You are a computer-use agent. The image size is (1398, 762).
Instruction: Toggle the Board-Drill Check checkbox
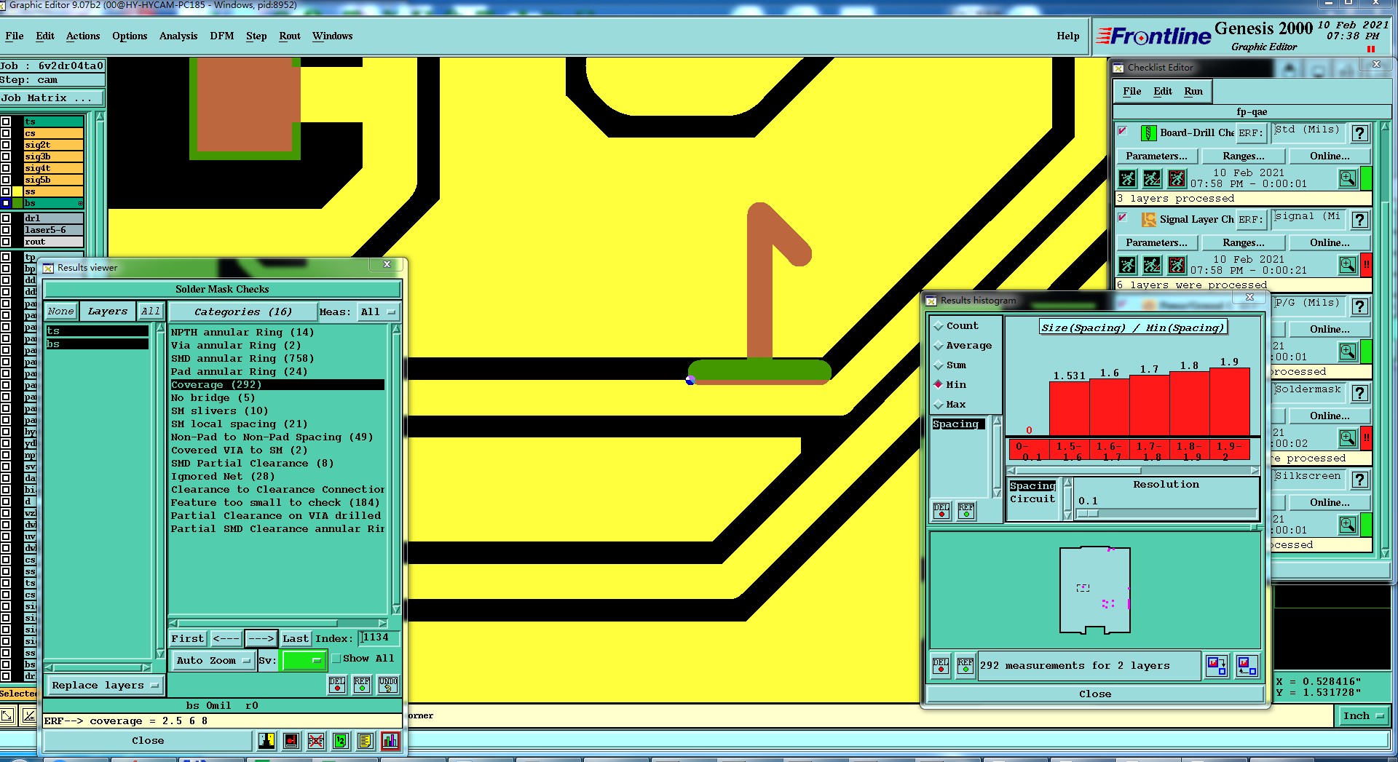pyautogui.click(x=1123, y=131)
